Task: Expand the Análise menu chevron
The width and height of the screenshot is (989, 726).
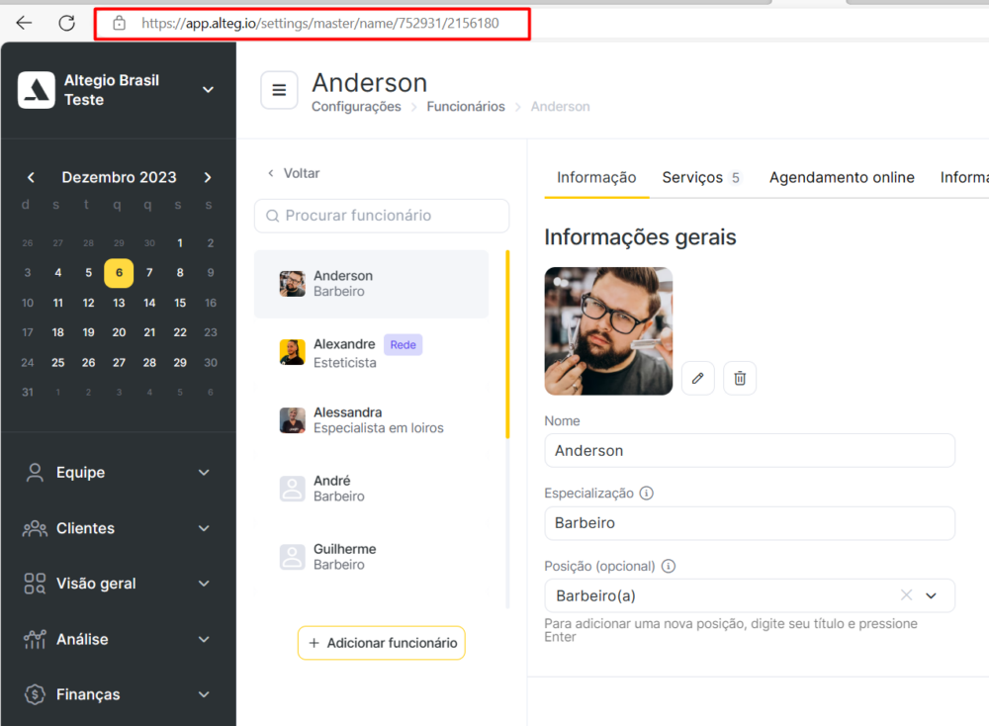Action: point(204,639)
